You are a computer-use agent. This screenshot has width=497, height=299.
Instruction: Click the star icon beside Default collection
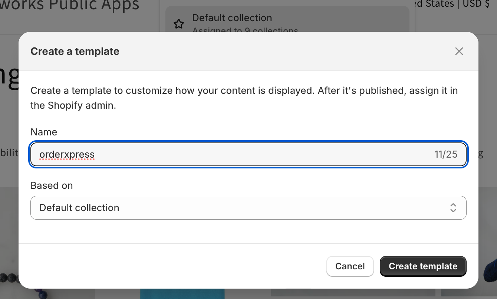179,24
